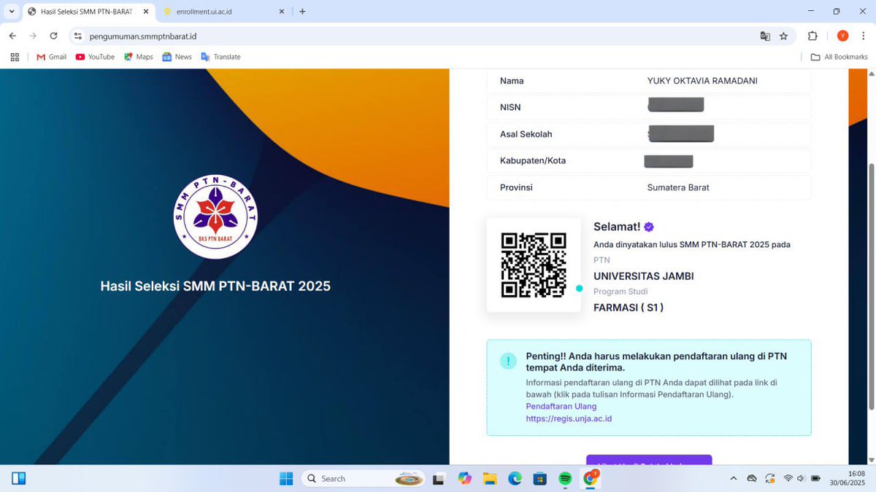
Task: Open Spotify from the taskbar
Action: click(564, 479)
